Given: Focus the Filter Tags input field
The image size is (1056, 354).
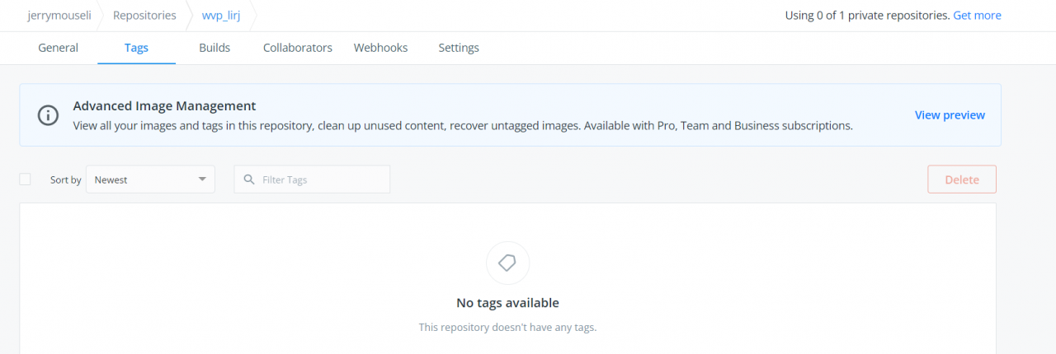Looking at the screenshot, I should point(322,179).
